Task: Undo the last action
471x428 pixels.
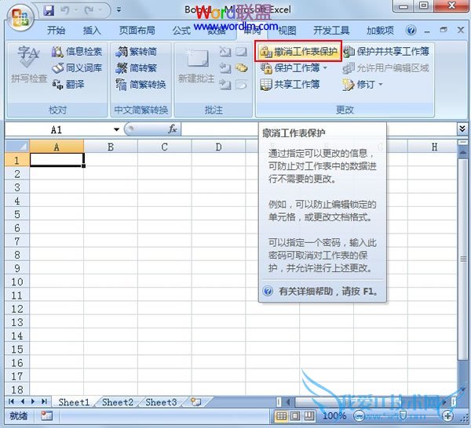Action: [65, 10]
